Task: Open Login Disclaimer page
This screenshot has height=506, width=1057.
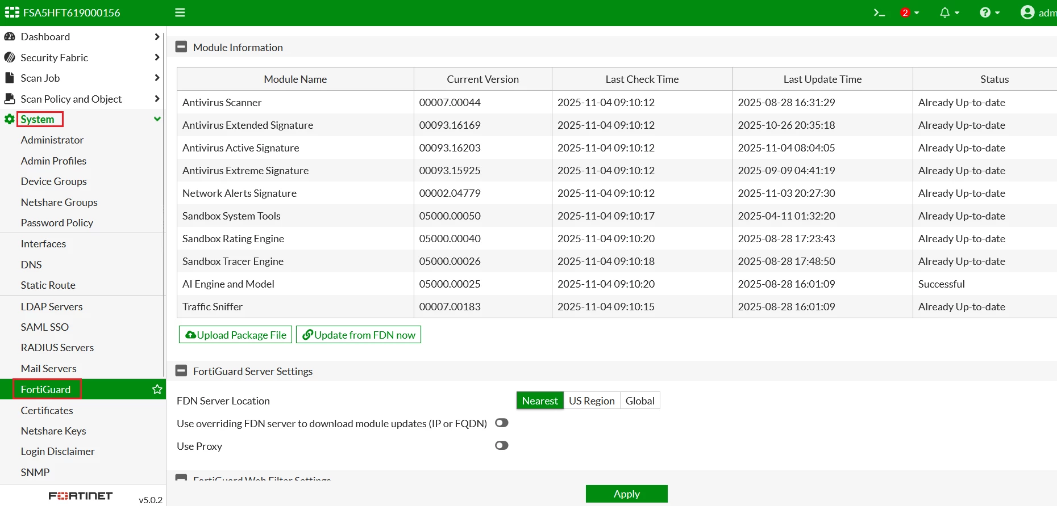Action: coord(58,452)
